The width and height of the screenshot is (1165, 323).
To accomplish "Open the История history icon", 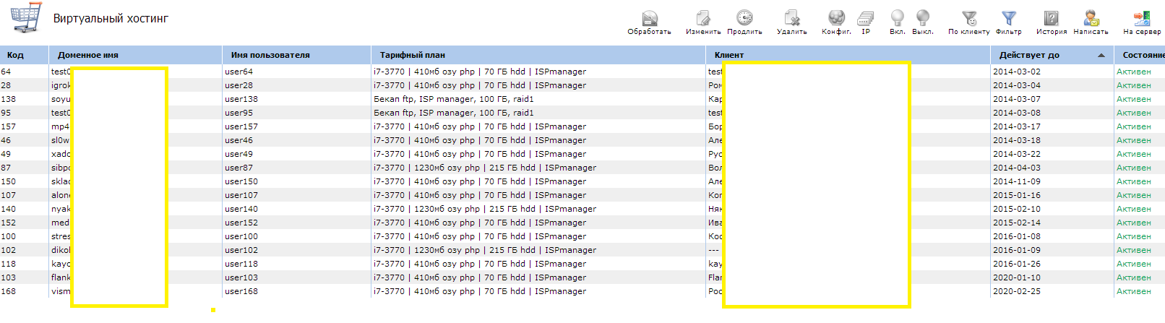I will tap(1051, 20).
